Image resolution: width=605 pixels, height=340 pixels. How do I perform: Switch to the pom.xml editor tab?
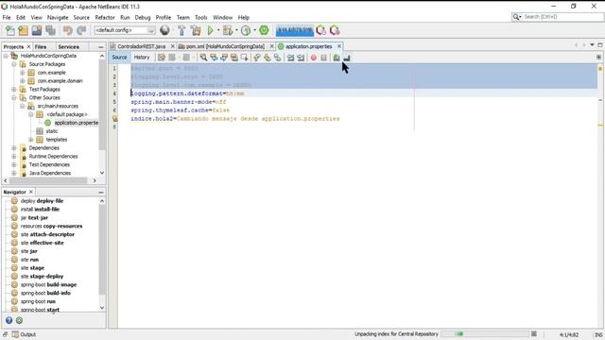click(225, 46)
